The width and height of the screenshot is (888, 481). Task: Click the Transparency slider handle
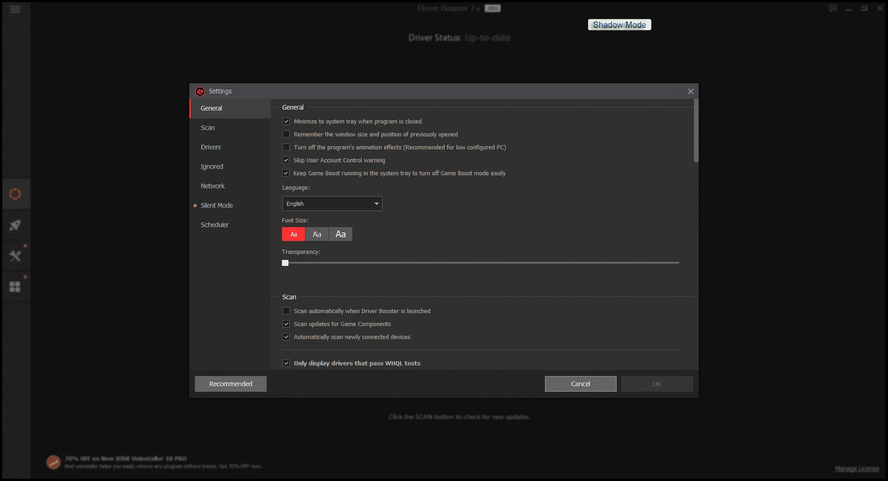pos(285,263)
